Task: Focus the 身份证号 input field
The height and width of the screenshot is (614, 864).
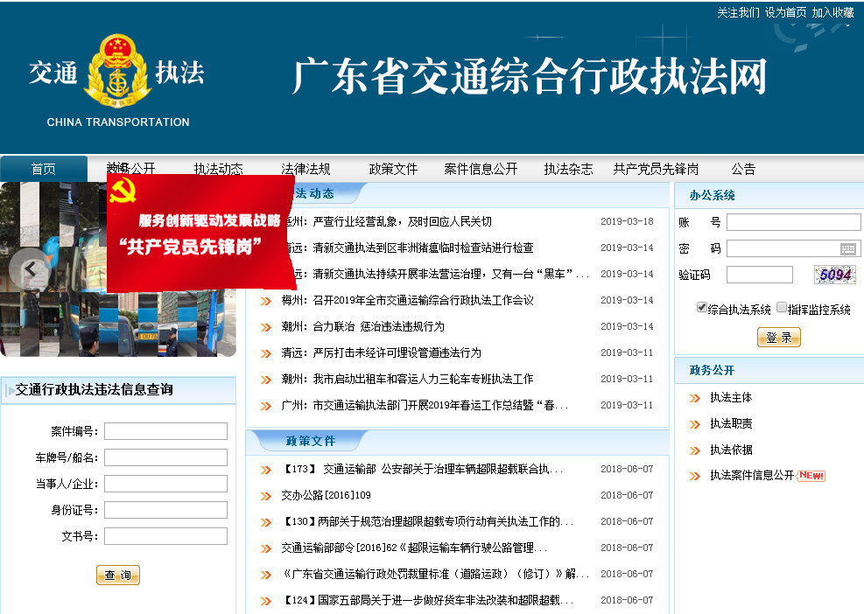Action: (165, 510)
